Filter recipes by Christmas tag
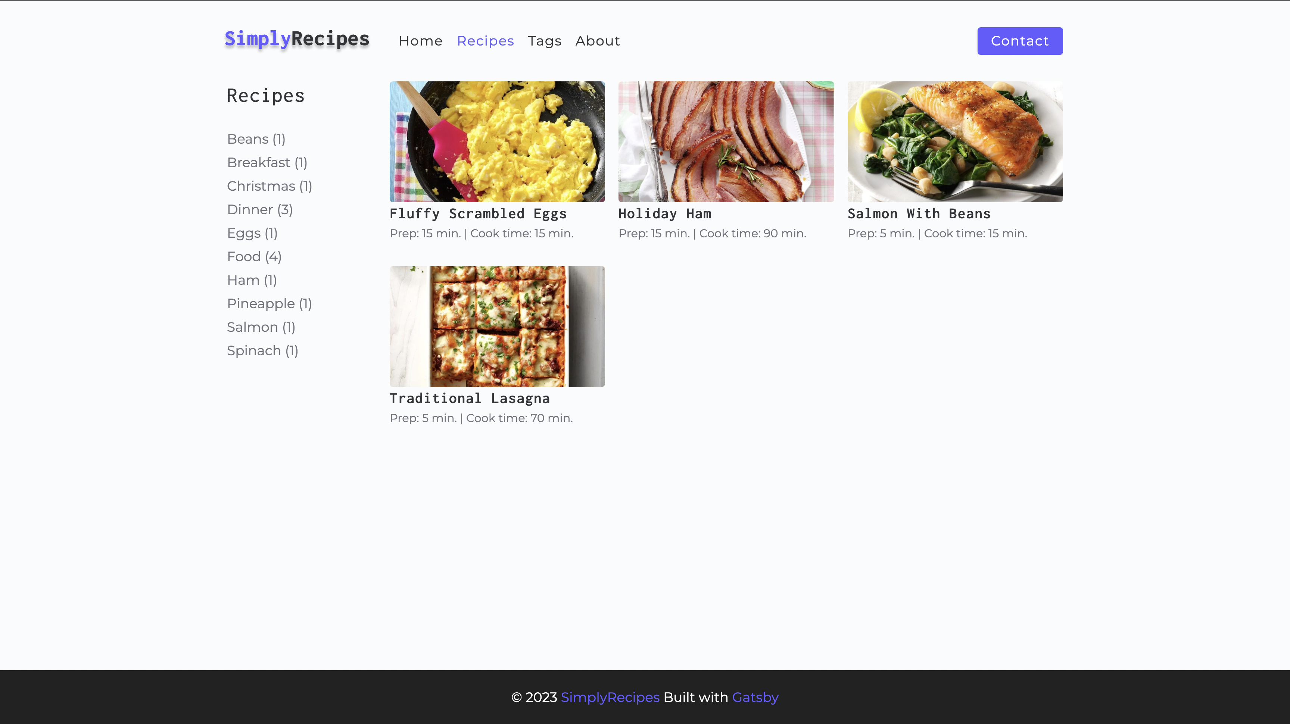Screen dimensions: 1290x724 click(269, 186)
